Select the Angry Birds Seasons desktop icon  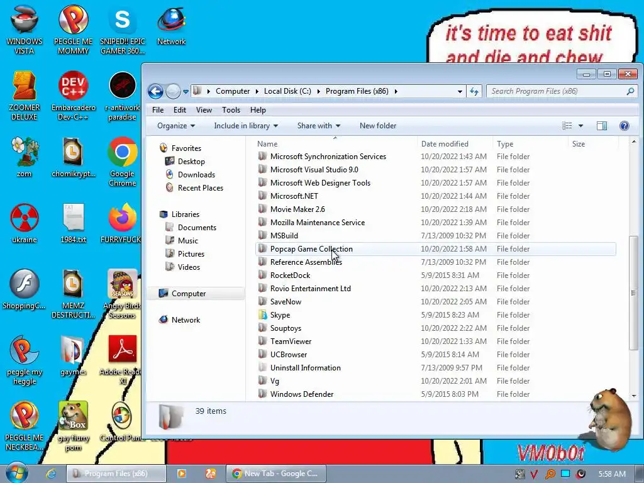[x=123, y=294]
